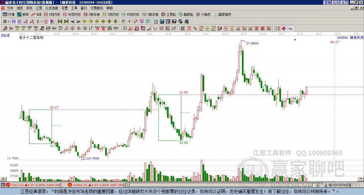Screen dimensions: 364x195
Task: Click the up-triangle button beside volume panel
Action: [3, 179]
